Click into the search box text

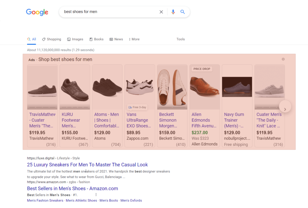point(81,12)
